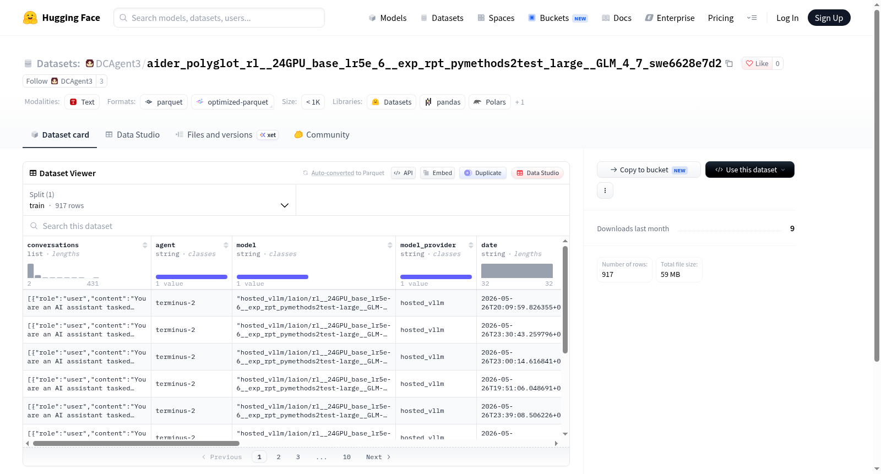The height and width of the screenshot is (474, 881).
Task: Click the Next page button
Action: pos(378,457)
